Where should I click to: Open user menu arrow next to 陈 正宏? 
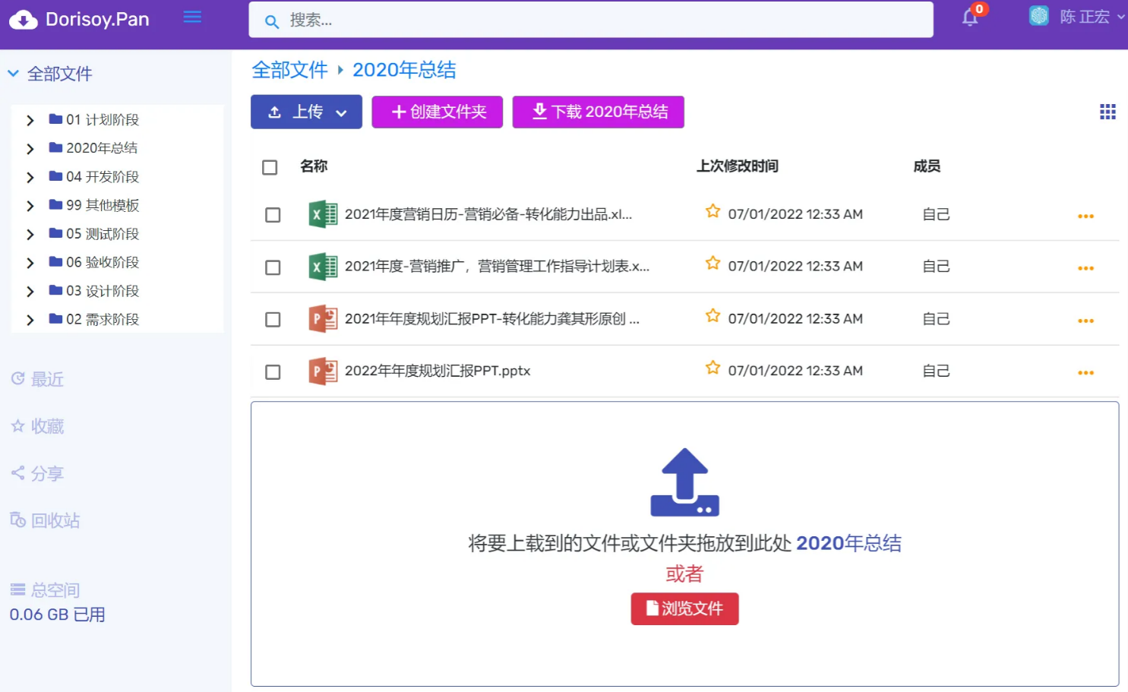tap(1121, 16)
